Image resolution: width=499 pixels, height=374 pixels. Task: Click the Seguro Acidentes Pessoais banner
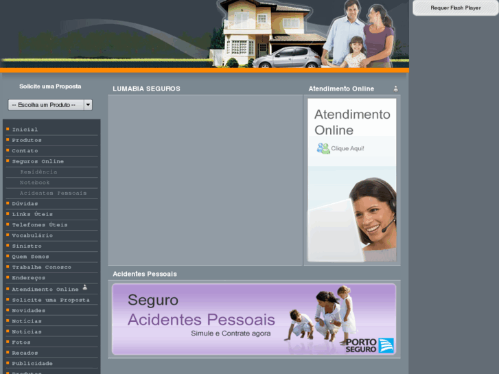(254, 319)
